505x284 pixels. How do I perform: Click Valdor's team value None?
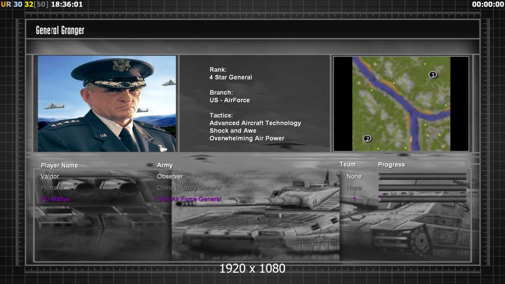(x=354, y=176)
